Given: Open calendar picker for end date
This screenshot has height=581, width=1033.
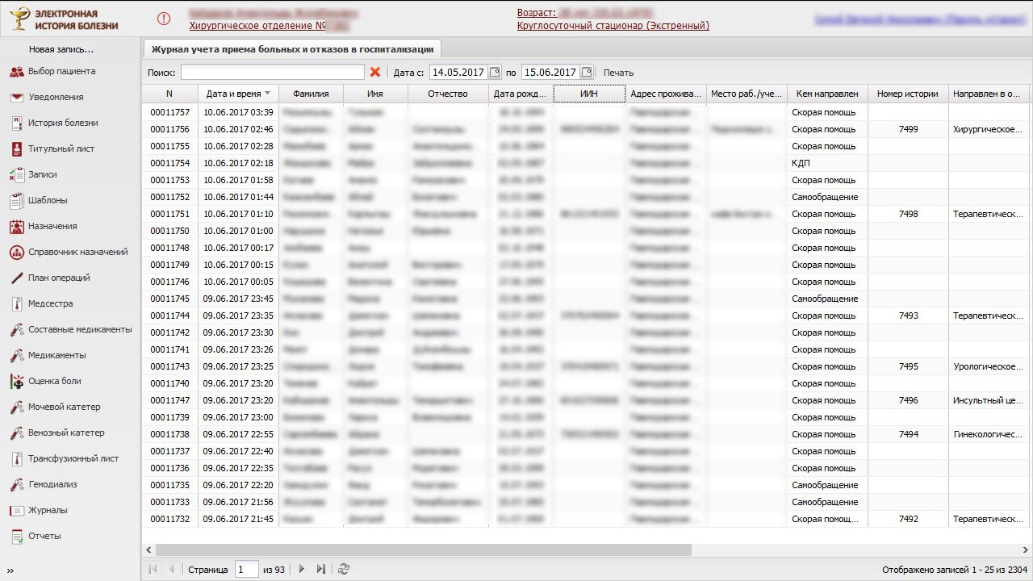Looking at the screenshot, I should coord(587,73).
